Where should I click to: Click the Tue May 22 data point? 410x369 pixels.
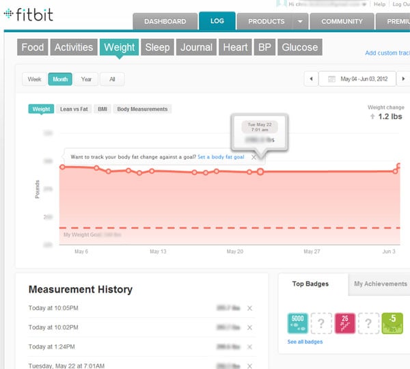pyautogui.click(x=260, y=172)
